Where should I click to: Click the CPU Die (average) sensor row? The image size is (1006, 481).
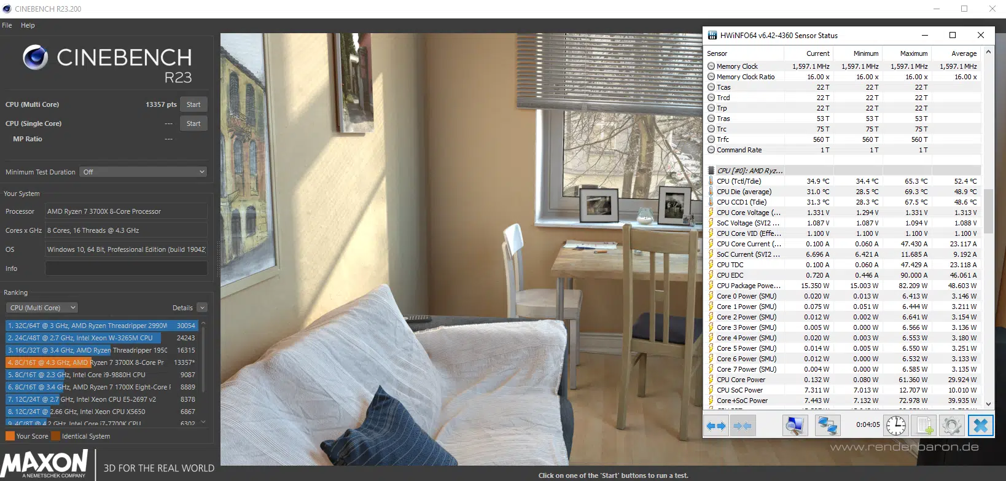point(843,192)
